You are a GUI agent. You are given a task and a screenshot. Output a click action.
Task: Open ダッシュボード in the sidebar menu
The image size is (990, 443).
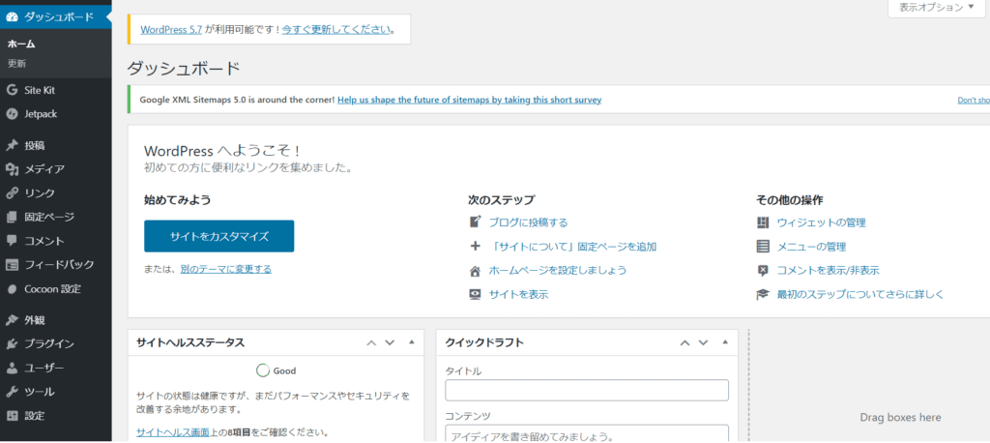tap(55, 17)
